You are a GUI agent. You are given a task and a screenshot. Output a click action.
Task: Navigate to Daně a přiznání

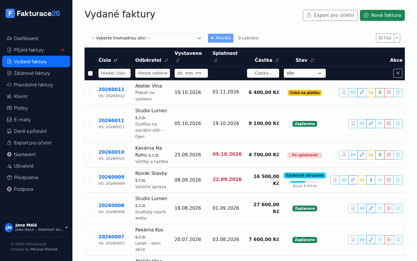[36, 131]
